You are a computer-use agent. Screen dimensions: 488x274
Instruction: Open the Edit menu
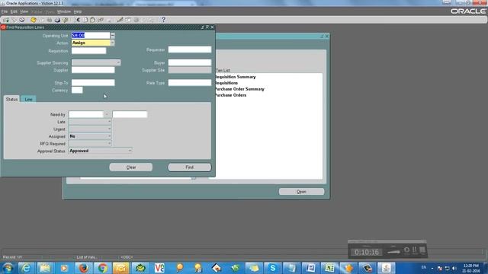pos(14,11)
